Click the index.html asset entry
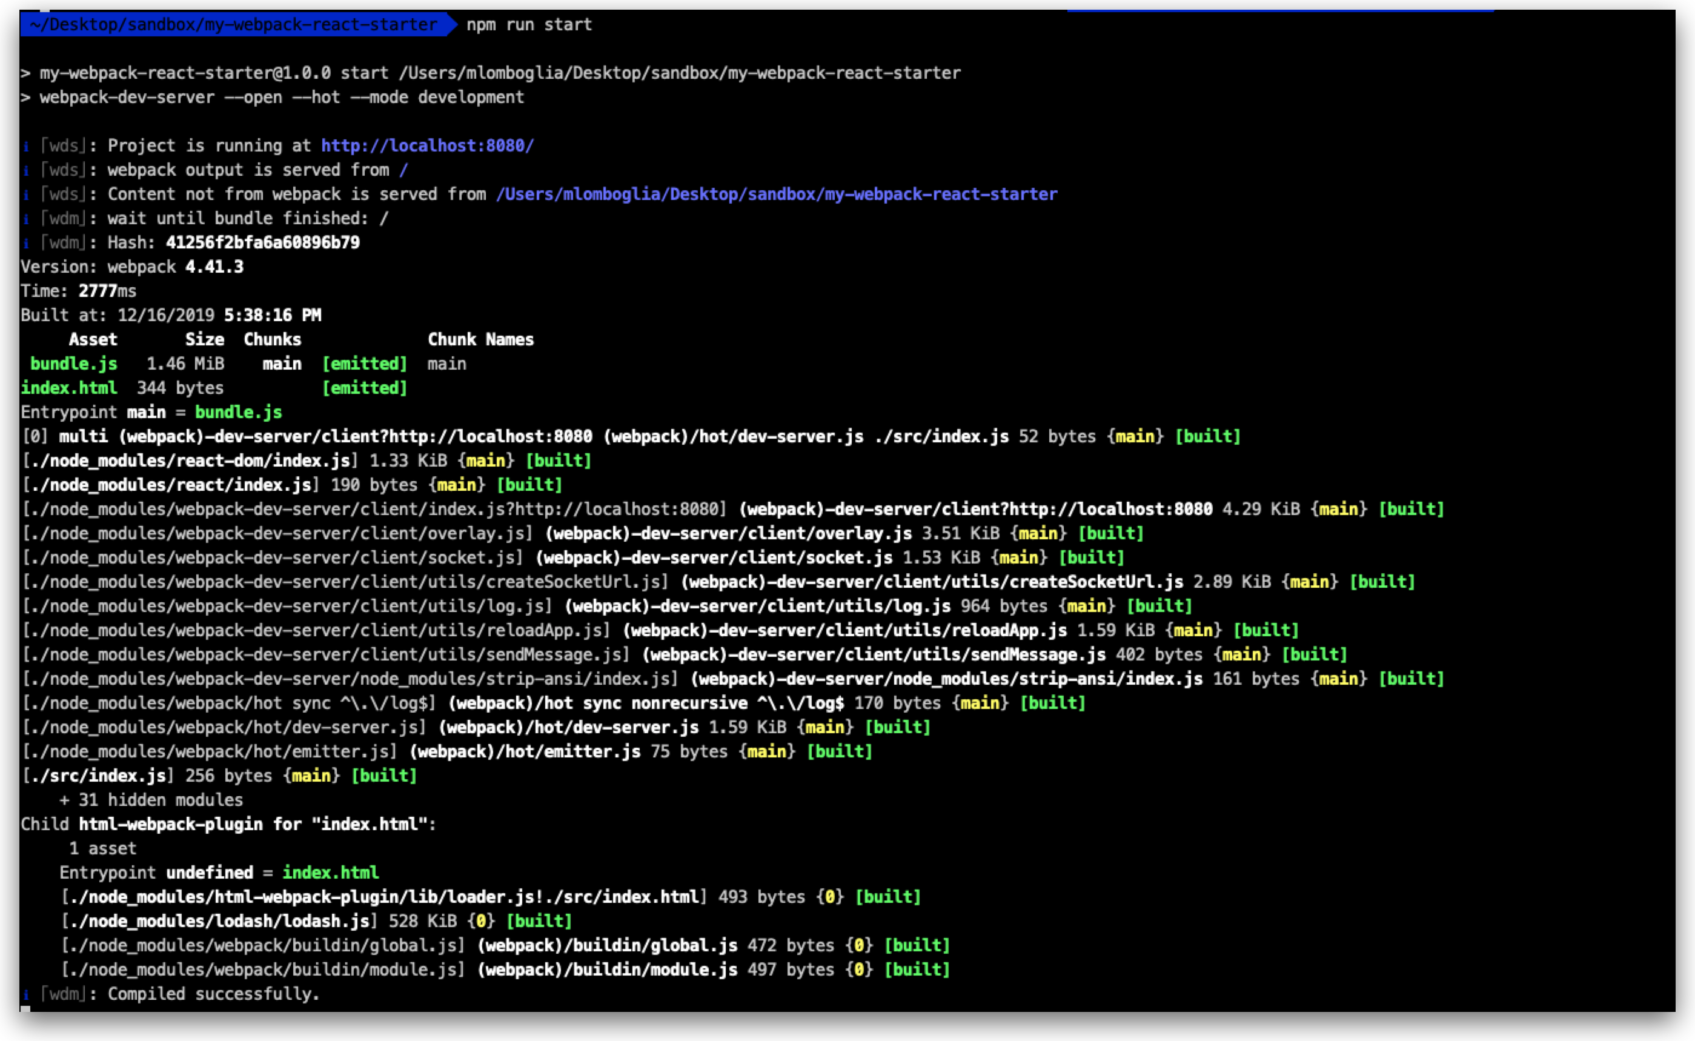 click(x=69, y=388)
